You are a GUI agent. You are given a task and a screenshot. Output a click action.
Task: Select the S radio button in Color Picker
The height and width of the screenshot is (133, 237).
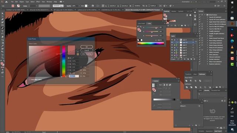pos(69,61)
